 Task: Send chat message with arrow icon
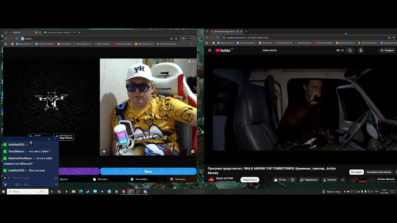point(56,178)
